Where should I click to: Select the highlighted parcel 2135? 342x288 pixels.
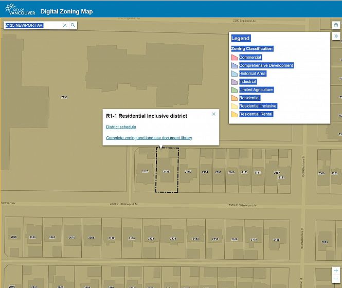(x=167, y=170)
